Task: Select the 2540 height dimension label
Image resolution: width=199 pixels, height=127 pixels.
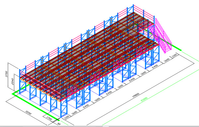Action: [13, 82]
